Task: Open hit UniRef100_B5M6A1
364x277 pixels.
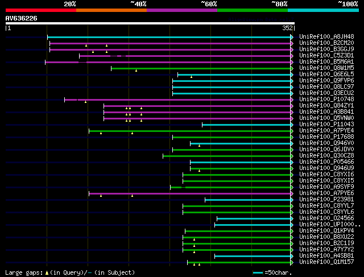Action: pyautogui.click(x=326, y=62)
